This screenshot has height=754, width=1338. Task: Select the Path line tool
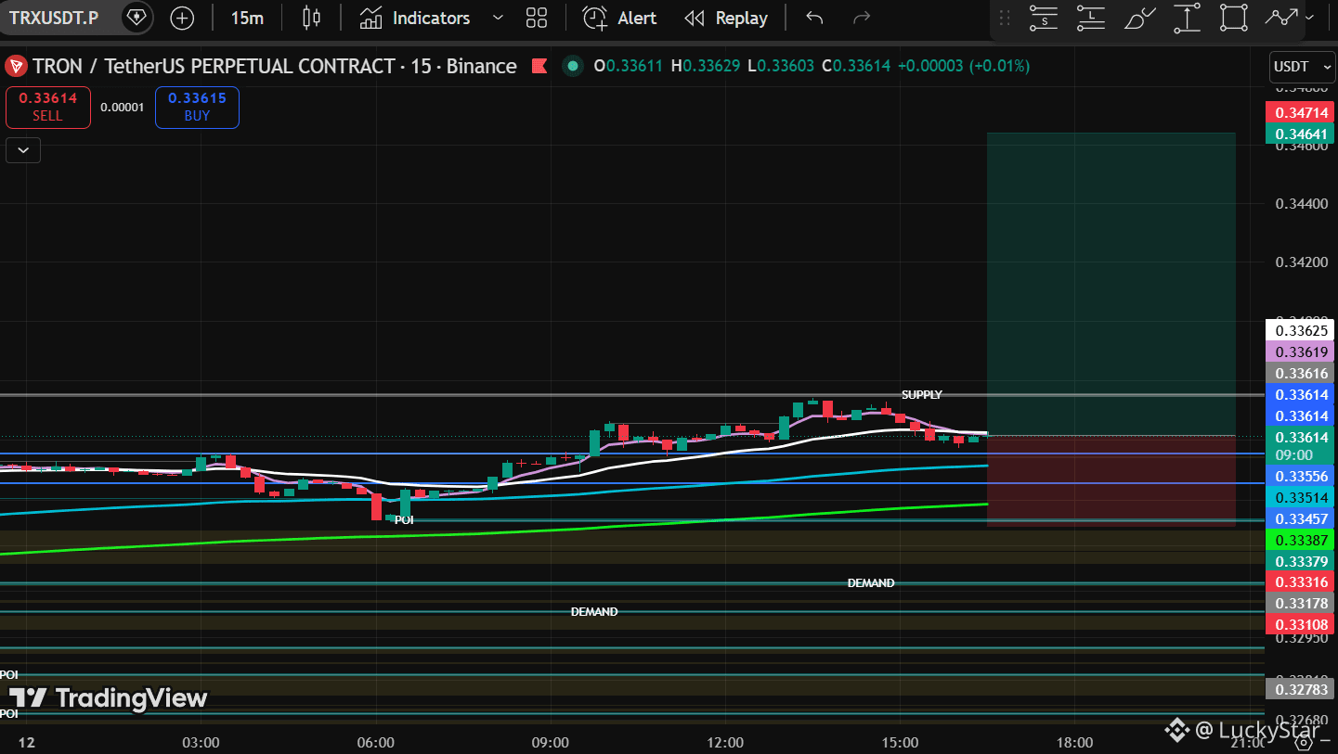coord(1281,18)
